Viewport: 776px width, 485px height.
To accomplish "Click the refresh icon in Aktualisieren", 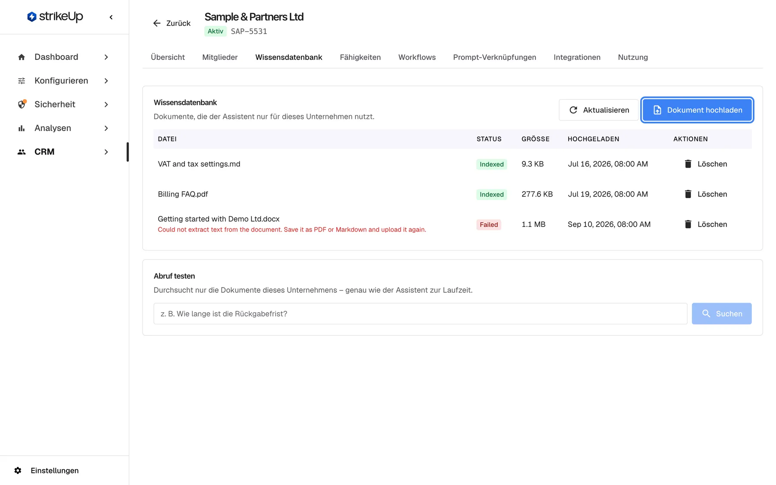I will pos(573,110).
